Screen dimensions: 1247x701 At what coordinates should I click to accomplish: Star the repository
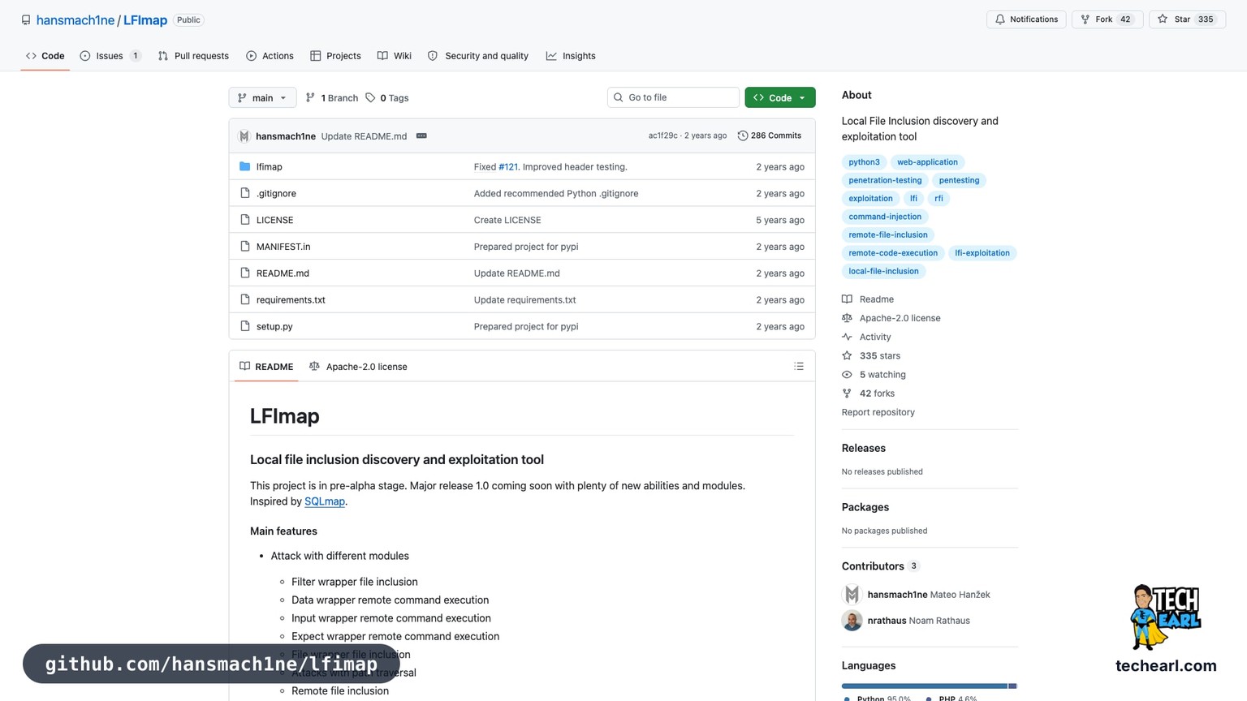(x=1187, y=19)
